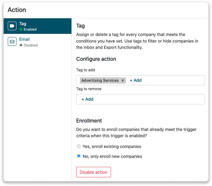
Task: Remove the Advertising Services tag with x
Action: click(x=123, y=80)
